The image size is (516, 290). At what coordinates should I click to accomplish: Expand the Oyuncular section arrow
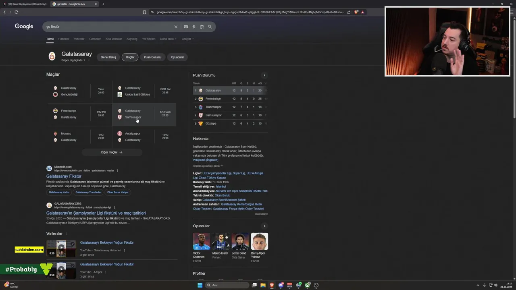pos(264,226)
